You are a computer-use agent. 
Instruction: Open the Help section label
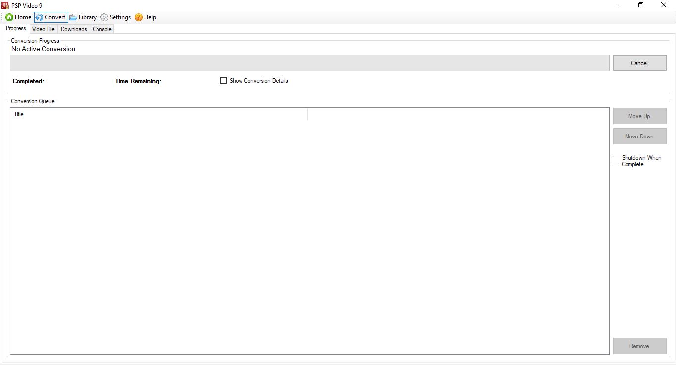[150, 17]
